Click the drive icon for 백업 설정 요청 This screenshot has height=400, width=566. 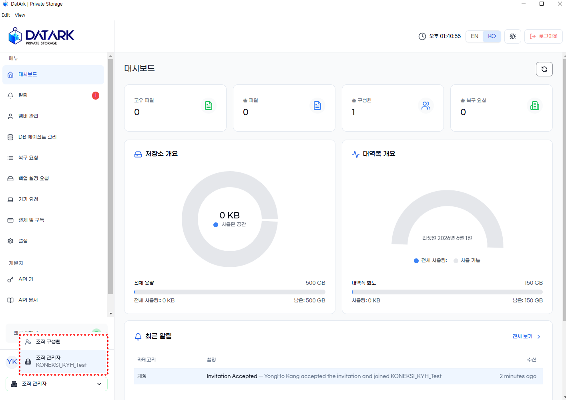pyautogui.click(x=10, y=179)
